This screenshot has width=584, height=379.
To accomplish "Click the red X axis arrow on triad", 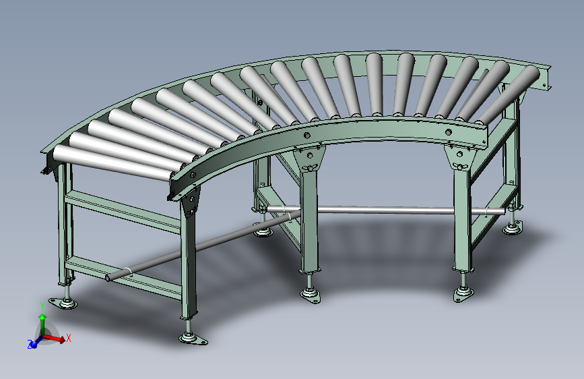I will click(55, 338).
